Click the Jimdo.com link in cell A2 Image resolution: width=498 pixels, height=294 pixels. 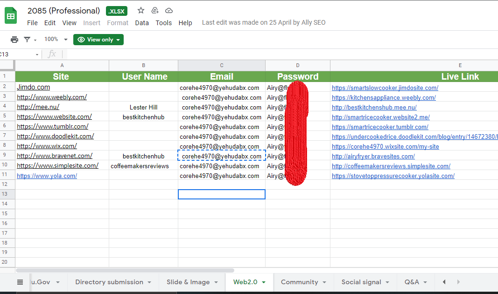click(33, 87)
